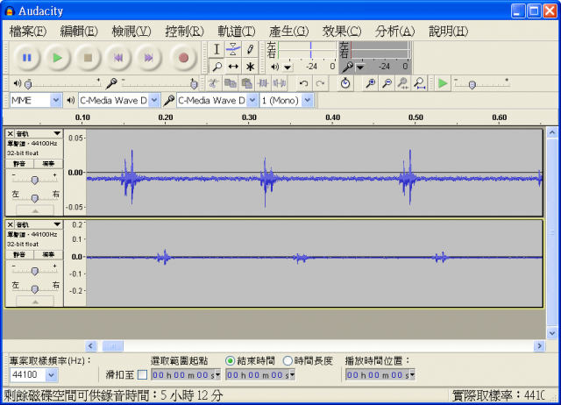Open the MME audio host dropdown
561x405 pixels.
pos(56,100)
